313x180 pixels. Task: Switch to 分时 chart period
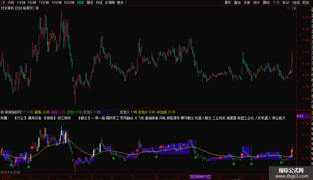pos(11,2)
